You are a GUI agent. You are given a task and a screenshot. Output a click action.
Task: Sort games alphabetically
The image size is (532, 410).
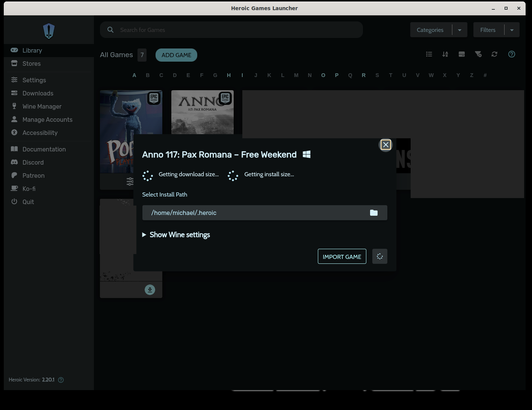tap(445, 54)
